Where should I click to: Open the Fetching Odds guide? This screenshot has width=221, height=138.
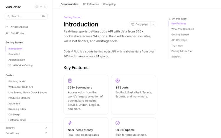(x=17, y=82)
